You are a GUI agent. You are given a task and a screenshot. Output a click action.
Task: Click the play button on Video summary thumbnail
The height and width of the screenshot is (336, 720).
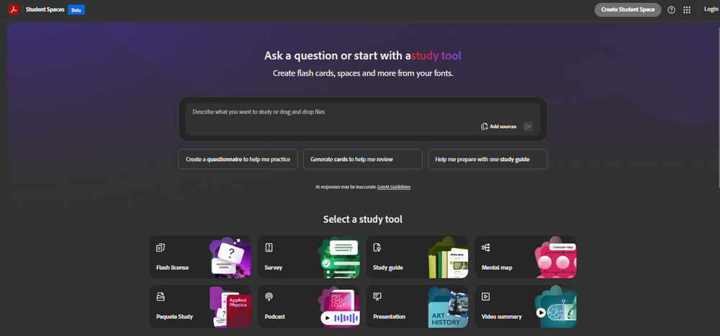click(541, 312)
